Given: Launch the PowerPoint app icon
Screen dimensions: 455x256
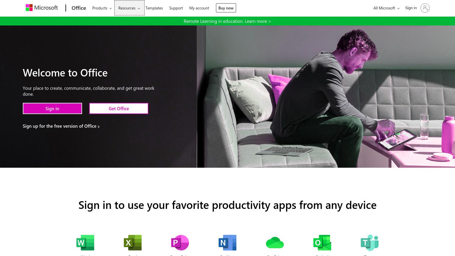Looking at the screenshot, I should (180, 243).
